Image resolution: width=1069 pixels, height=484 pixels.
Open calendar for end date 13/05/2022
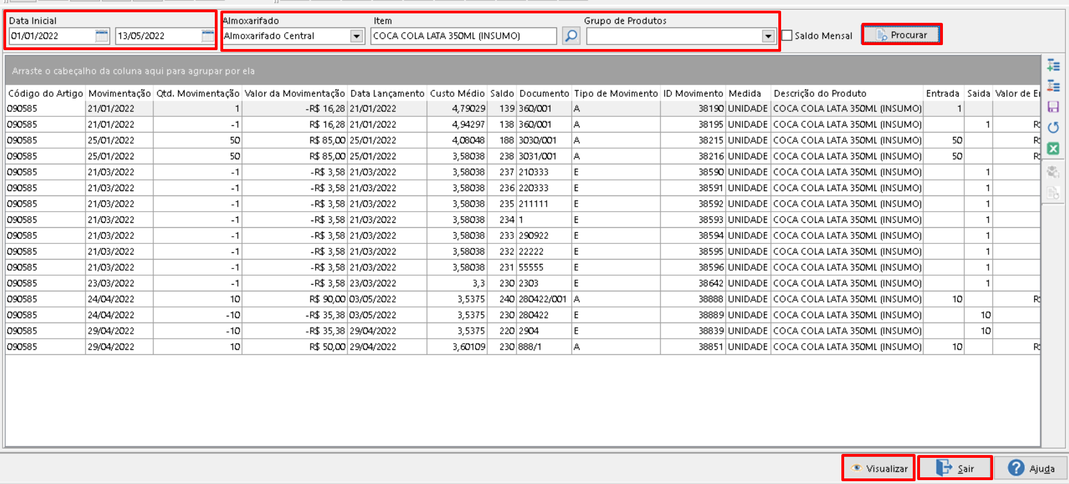pos(208,36)
